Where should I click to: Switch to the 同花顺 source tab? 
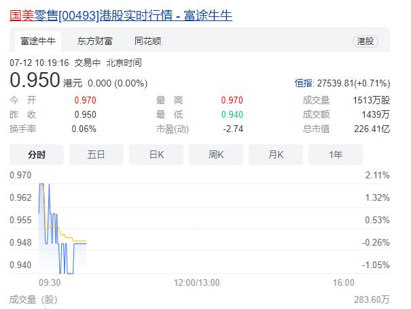click(x=147, y=41)
